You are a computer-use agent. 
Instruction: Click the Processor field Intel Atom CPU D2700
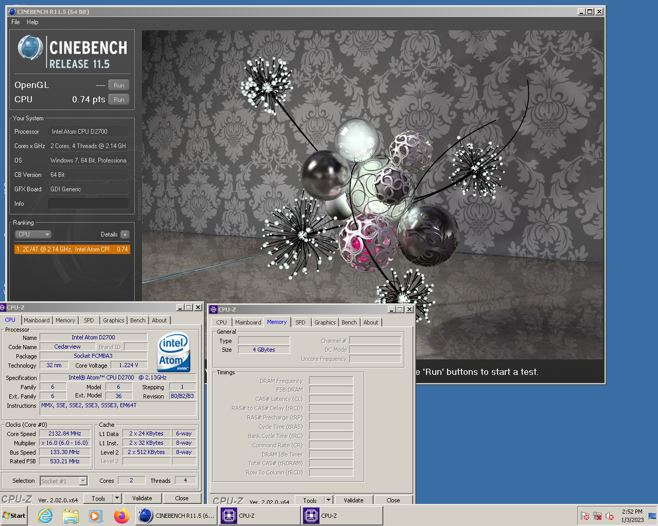point(88,132)
